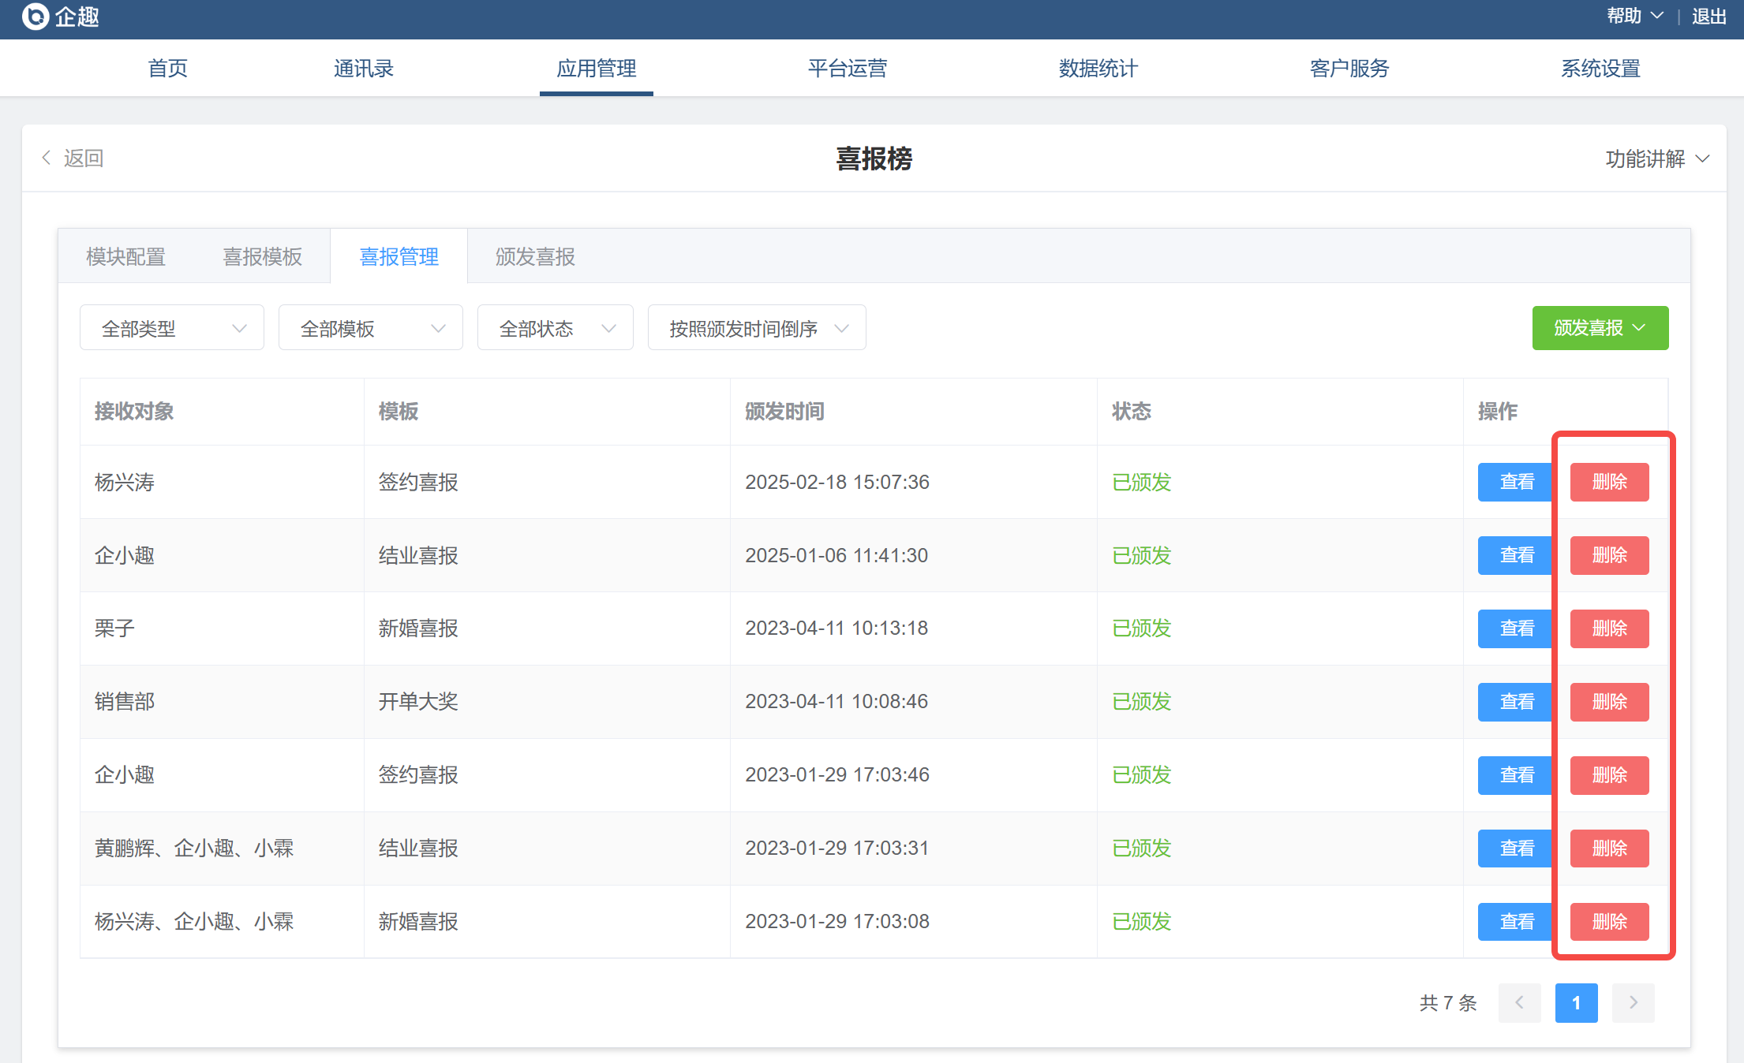This screenshot has height=1063, width=1744.
Task: View the 杨兴涛 签约喜报 record
Action: pyautogui.click(x=1516, y=482)
